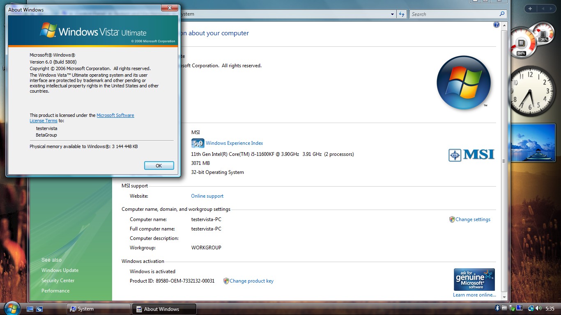Screen dimensions: 561x315
Task: Open the volume speaker tray icon
Action: 538,308
